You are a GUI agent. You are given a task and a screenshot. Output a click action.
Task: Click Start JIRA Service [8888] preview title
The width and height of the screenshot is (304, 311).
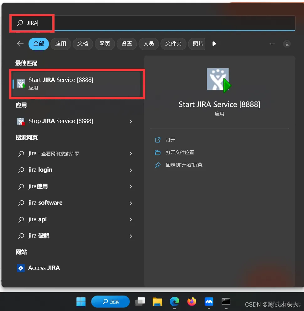click(219, 105)
